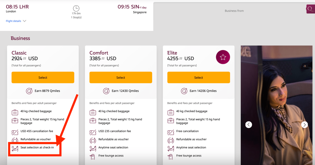315x165 pixels.
Task: Click the Qatar Airways logo icon
Action: (x=310, y=9)
